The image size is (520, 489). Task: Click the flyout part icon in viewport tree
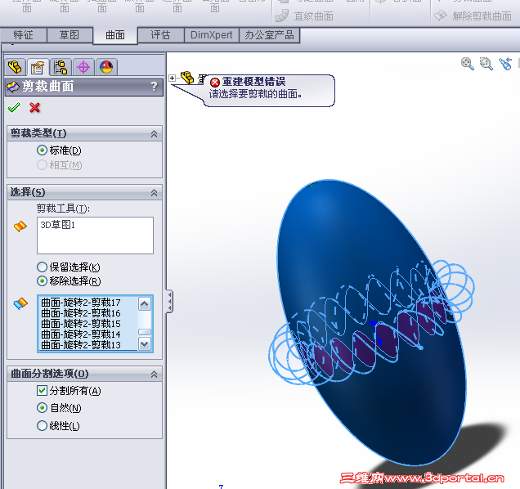tap(187, 78)
